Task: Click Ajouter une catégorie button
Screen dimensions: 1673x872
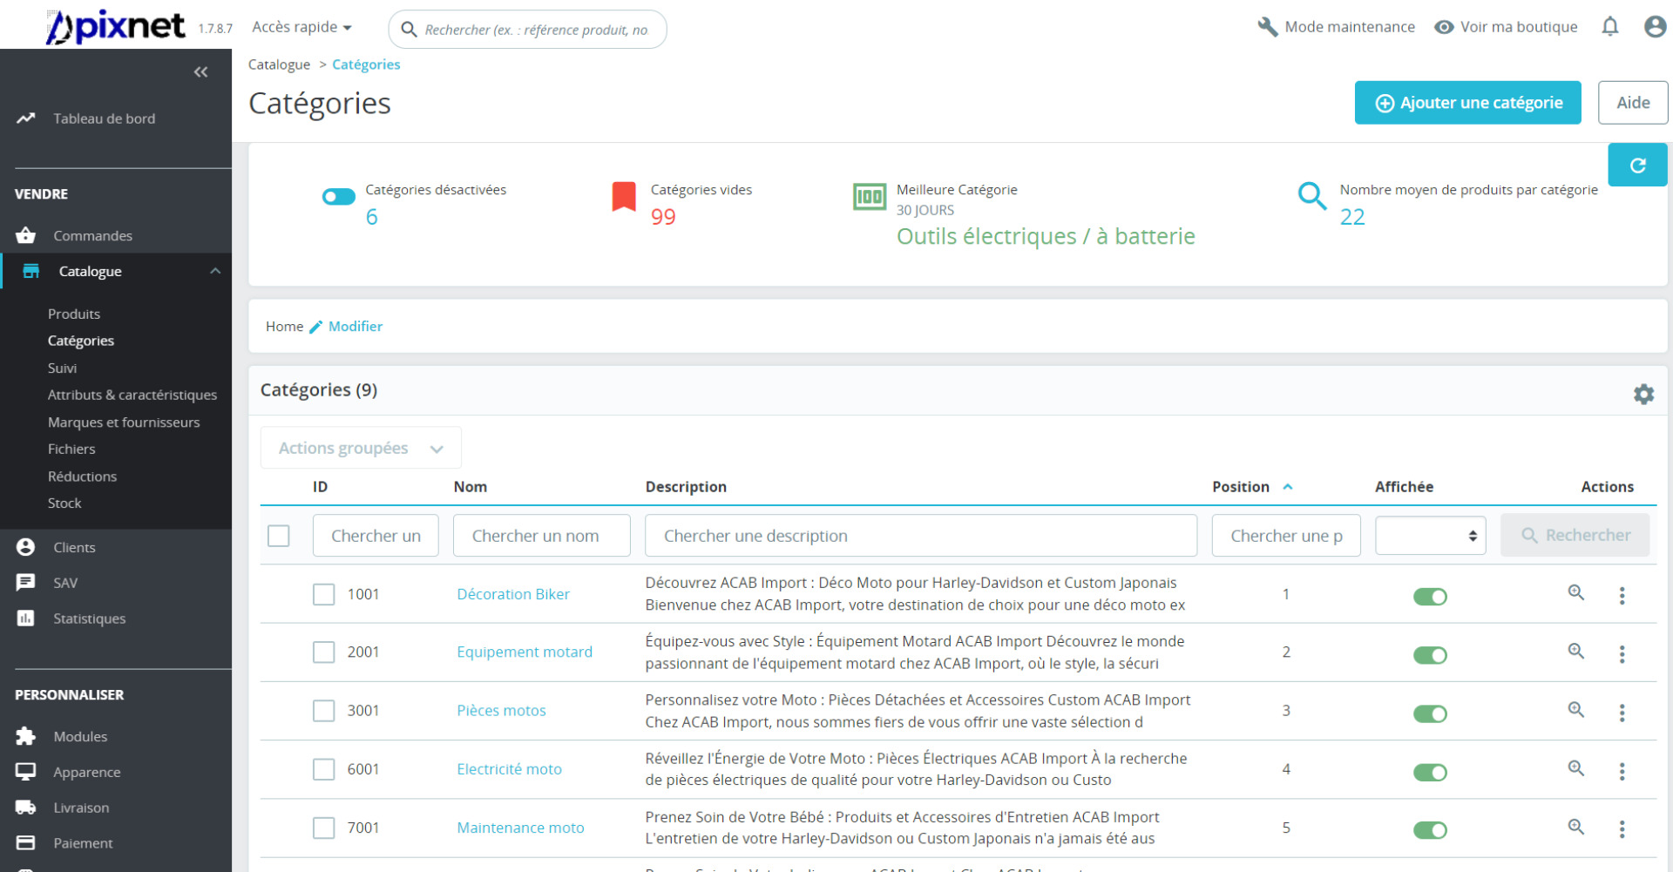Action: pos(1467,103)
